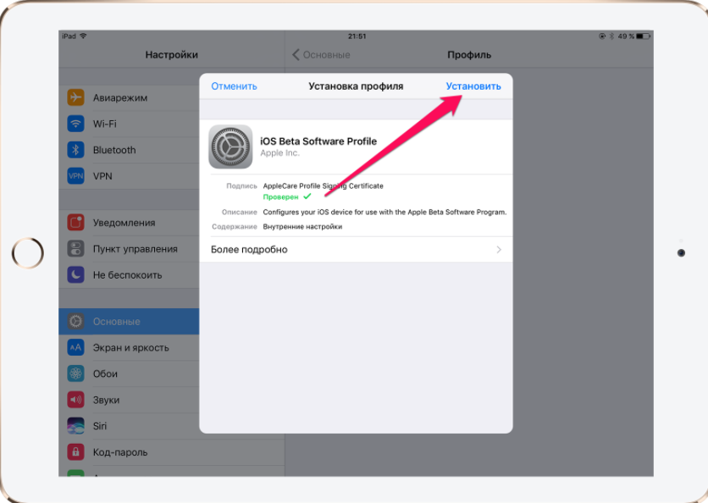Tap the chevron on Более подробно
Viewport: 708px width, 503px height.
click(499, 250)
